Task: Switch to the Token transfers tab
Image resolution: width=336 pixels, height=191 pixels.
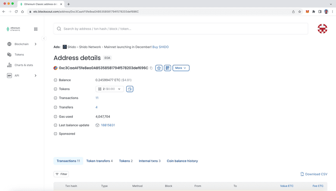Action: [99, 161]
